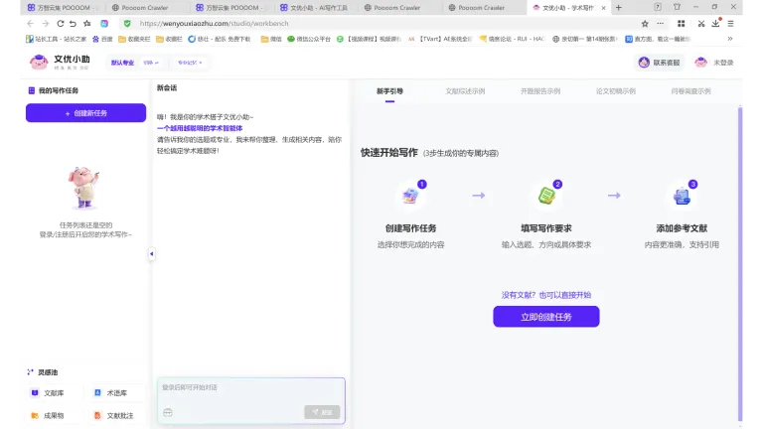This screenshot has height=429, width=763.
Task: Click the globe icon in chat input box
Action: pos(168,412)
